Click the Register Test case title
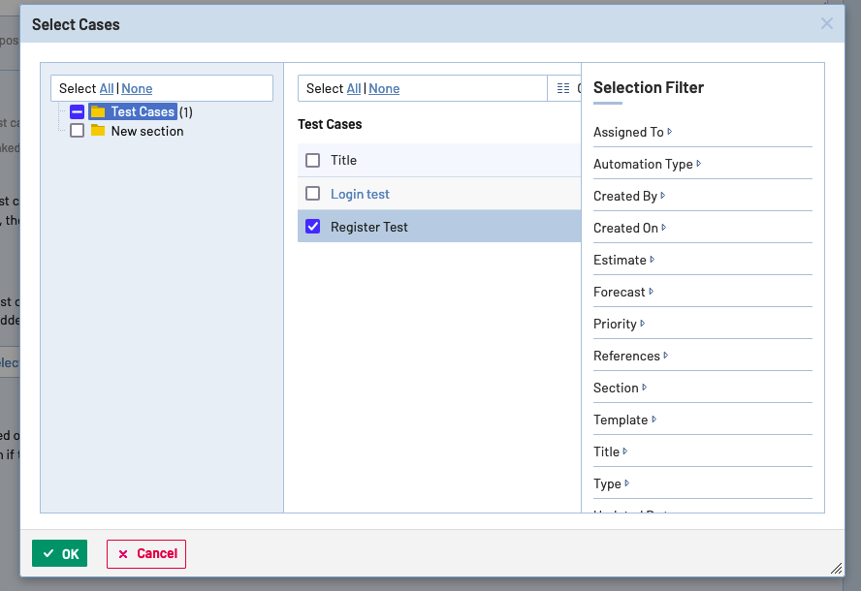This screenshot has height=591, width=861. coord(369,227)
